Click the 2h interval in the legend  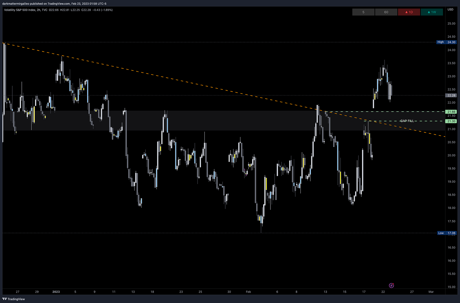(38, 10)
